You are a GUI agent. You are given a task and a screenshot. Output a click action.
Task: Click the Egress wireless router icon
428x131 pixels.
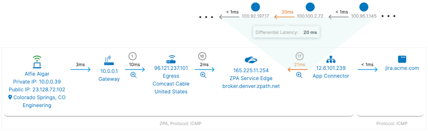click(x=171, y=59)
